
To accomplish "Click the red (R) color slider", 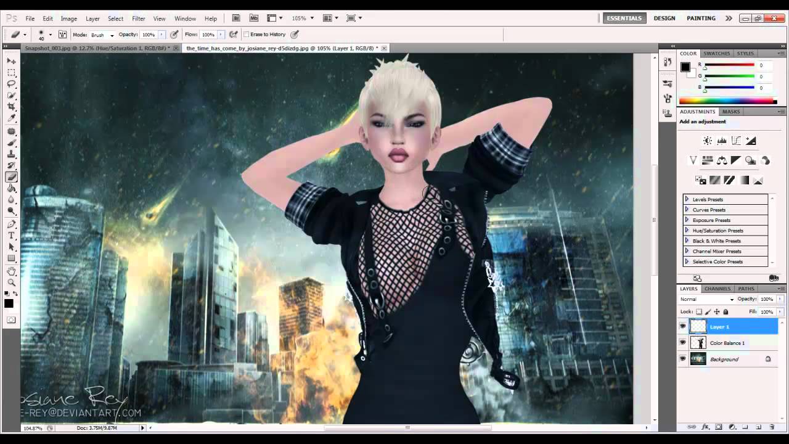I will [x=730, y=65].
